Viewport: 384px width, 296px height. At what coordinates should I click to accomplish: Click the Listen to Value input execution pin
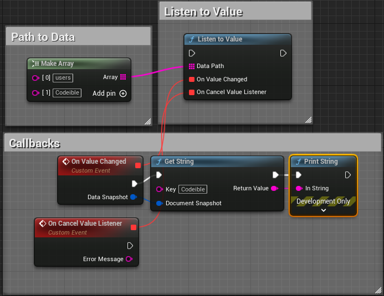[x=192, y=53]
